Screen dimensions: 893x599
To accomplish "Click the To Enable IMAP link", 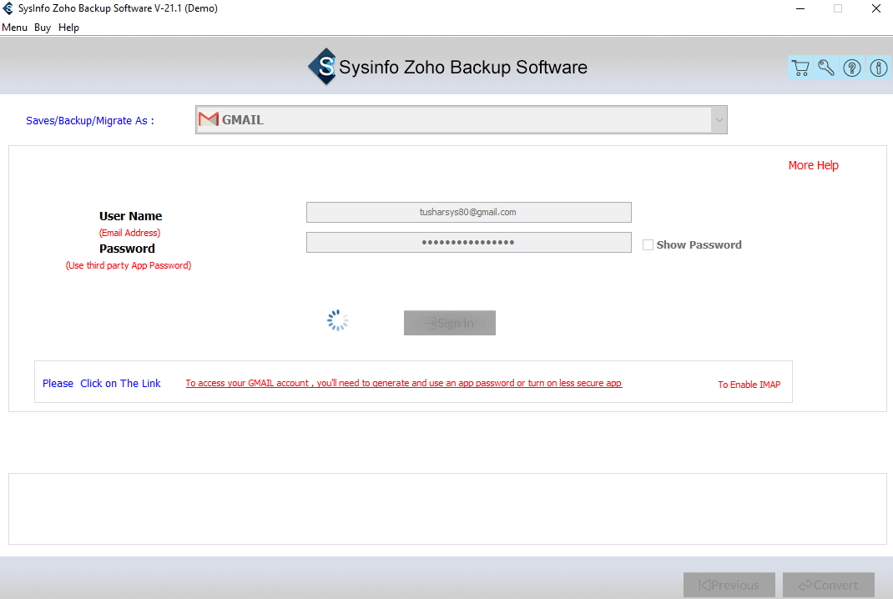I will [x=749, y=385].
